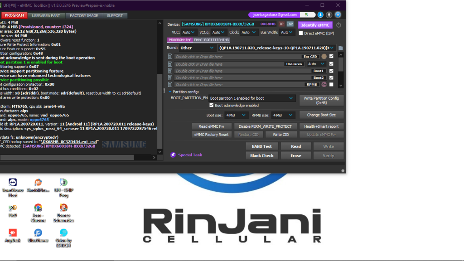This screenshot has width=464, height=261.
Task: Click the file icon on Boot1 row
Action: point(170,71)
